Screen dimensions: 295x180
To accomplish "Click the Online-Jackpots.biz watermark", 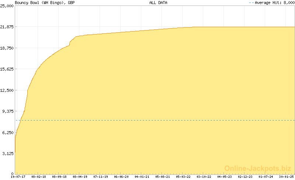I will coord(258,168).
